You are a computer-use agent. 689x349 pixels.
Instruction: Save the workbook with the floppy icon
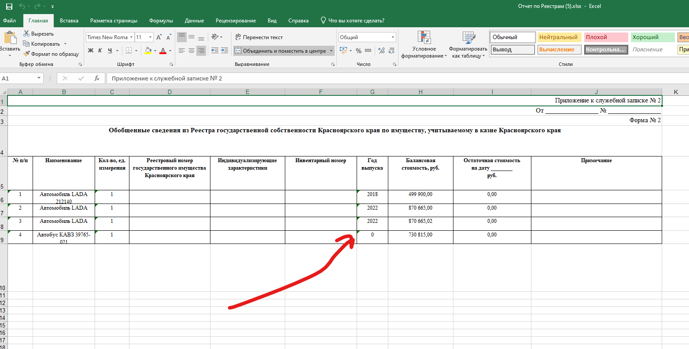(x=9, y=7)
